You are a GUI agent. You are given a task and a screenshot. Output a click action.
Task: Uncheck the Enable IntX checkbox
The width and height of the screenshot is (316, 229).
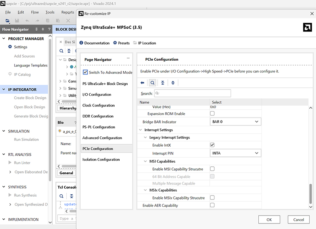click(x=212, y=145)
